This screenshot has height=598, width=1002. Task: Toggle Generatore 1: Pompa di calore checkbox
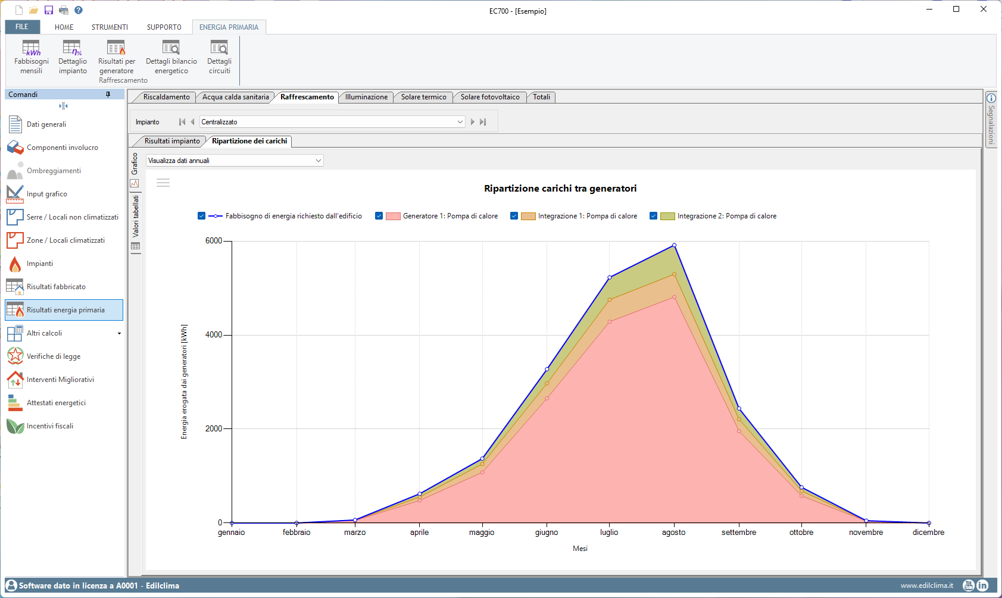click(379, 216)
